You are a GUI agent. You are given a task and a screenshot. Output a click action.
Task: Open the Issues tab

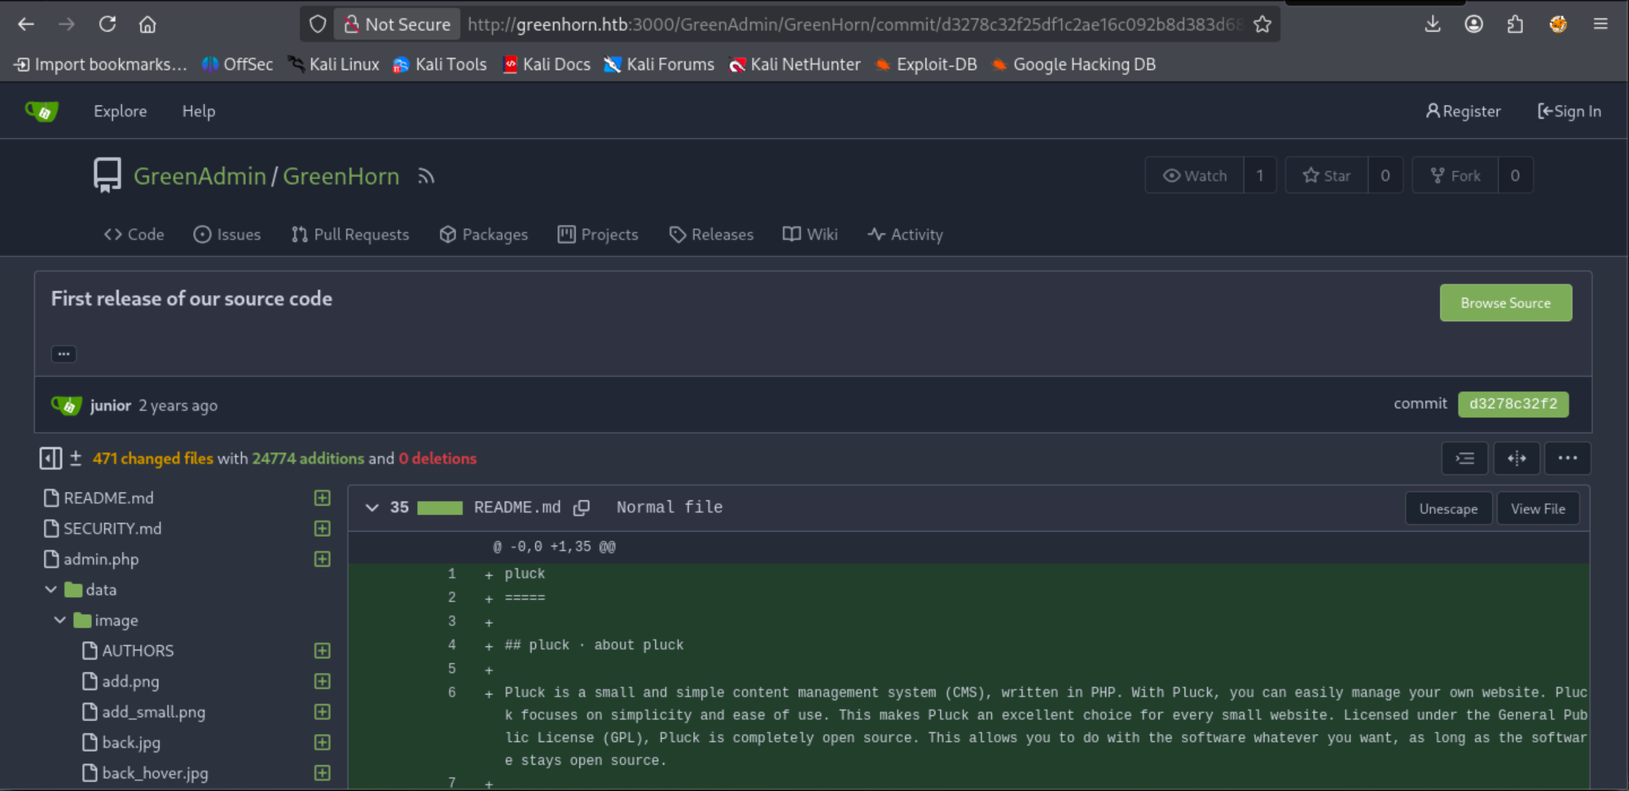click(x=227, y=235)
